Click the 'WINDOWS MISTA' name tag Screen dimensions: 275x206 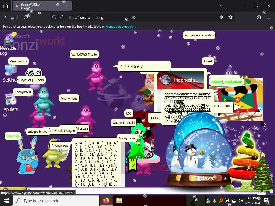click(x=84, y=54)
